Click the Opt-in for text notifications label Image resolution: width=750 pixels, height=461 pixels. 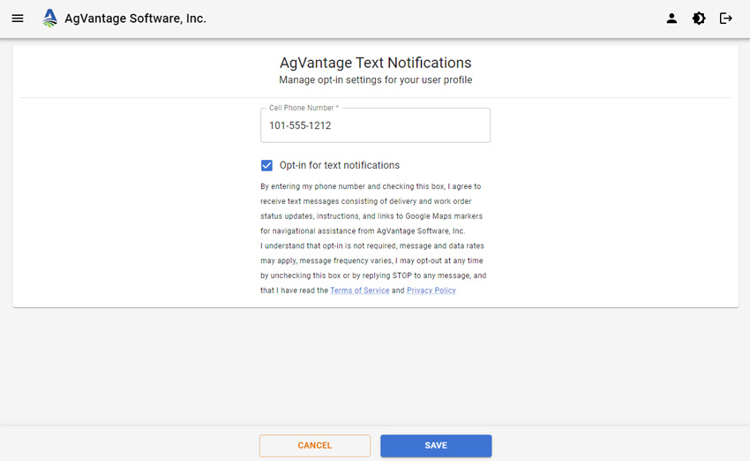point(340,165)
